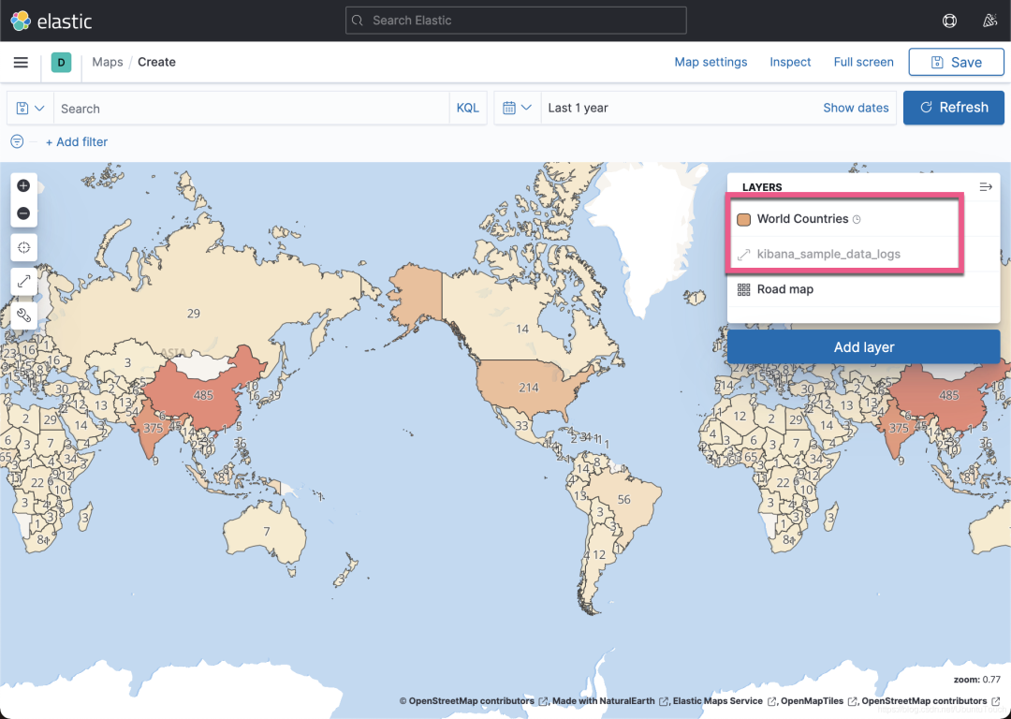Click Show dates link

856,108
